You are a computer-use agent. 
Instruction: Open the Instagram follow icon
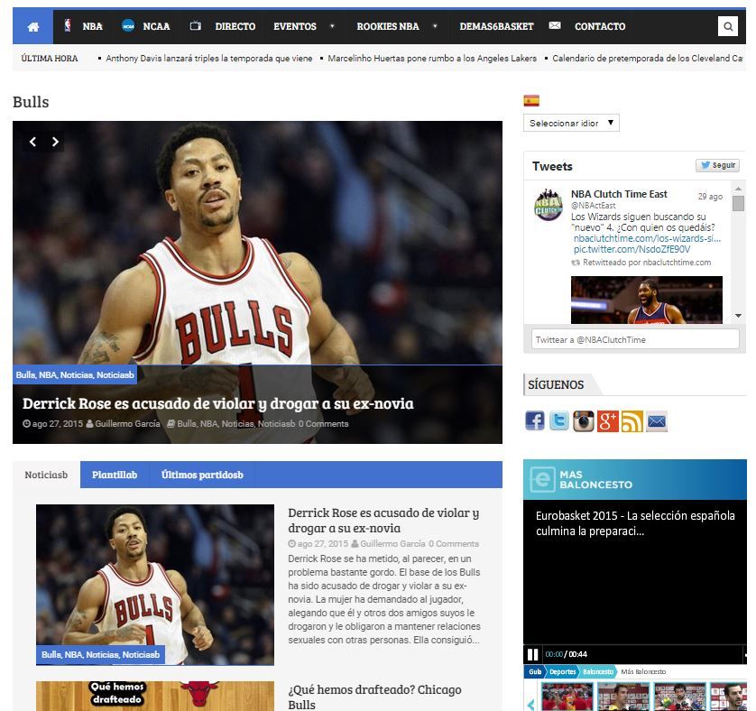click(584, 421)
